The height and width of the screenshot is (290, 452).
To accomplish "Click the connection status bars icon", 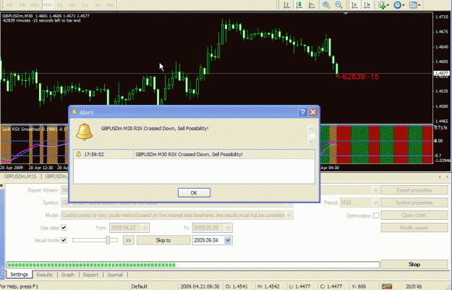I will pos(387,286).
